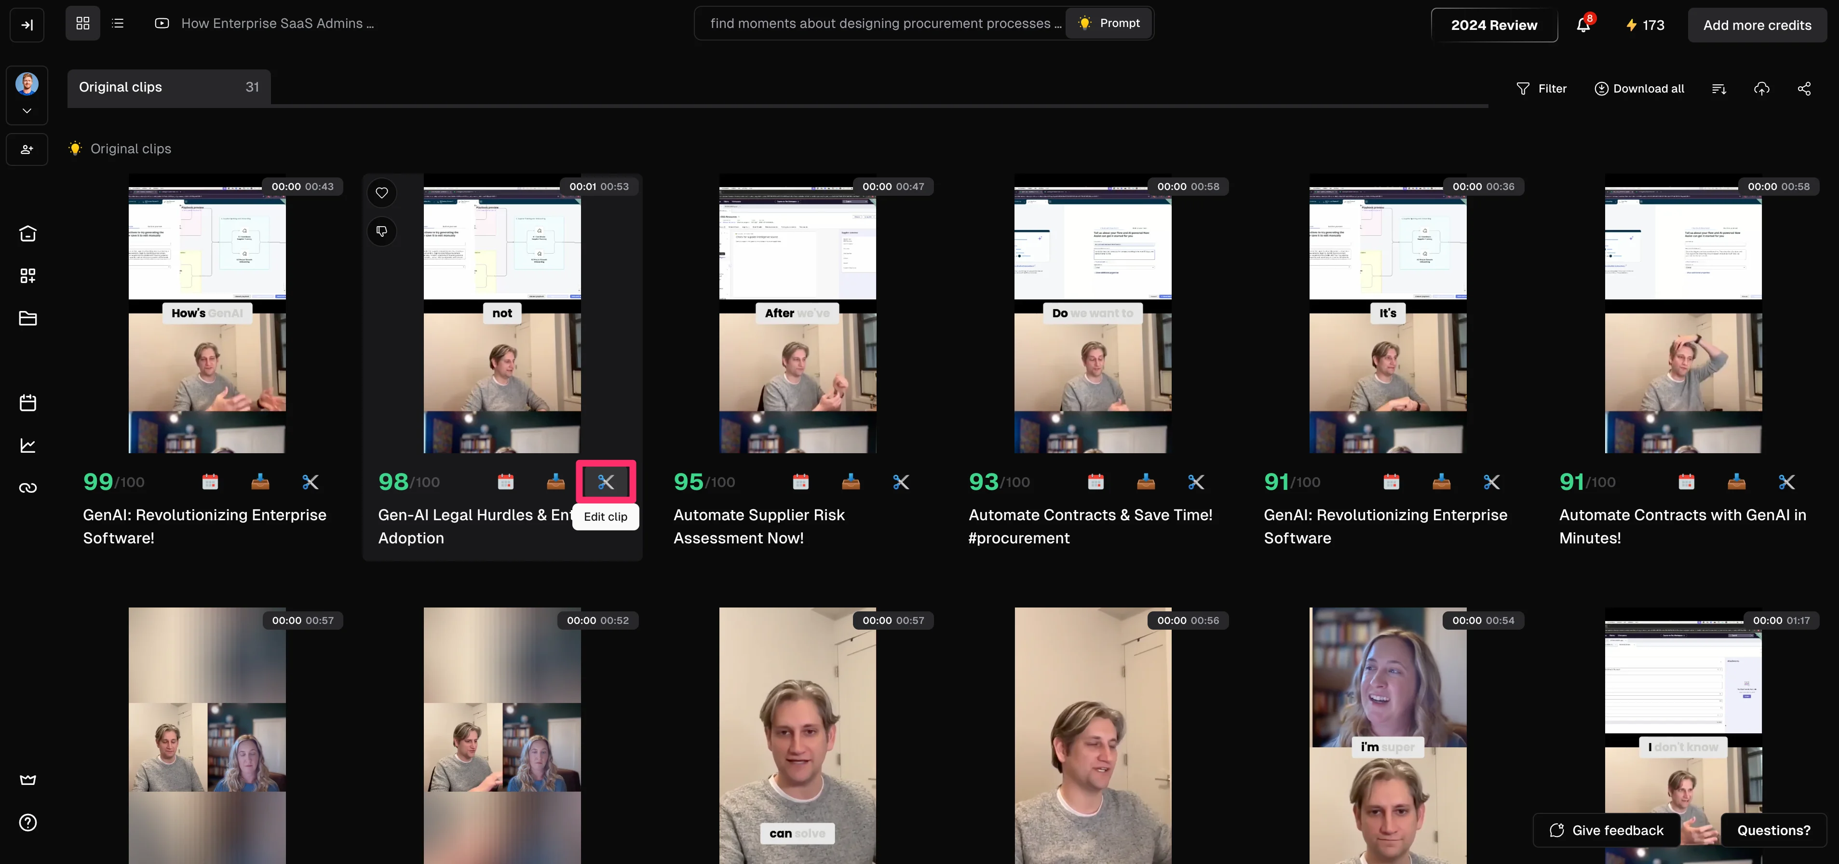Open analytics chart icon in sidebar
This screenshot has height=864, width=1839.
coord(28,445)
